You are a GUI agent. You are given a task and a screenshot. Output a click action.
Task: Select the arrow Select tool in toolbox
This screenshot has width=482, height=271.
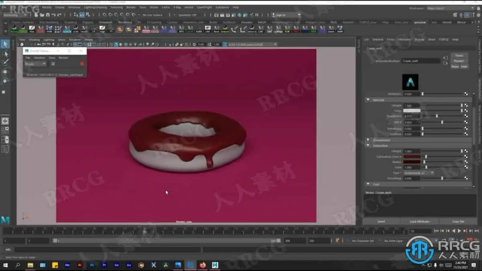click(x=5, y=44)
